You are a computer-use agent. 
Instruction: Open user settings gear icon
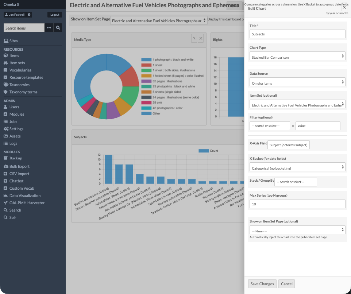[29, 15]
